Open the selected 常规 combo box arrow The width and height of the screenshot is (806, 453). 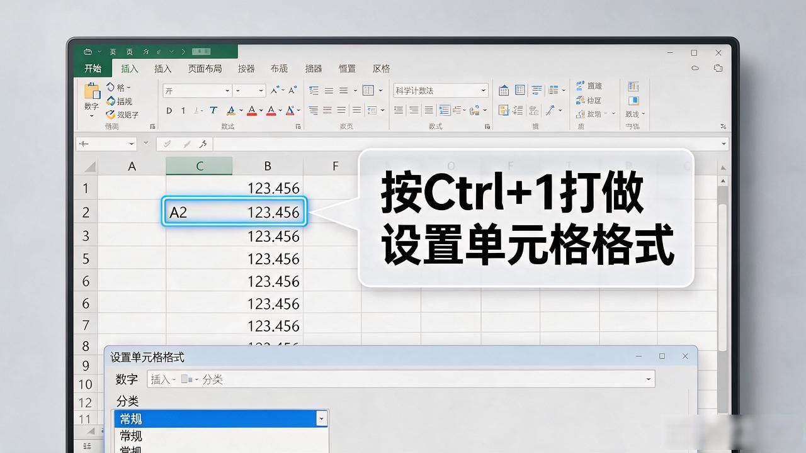tap(322, 418)
